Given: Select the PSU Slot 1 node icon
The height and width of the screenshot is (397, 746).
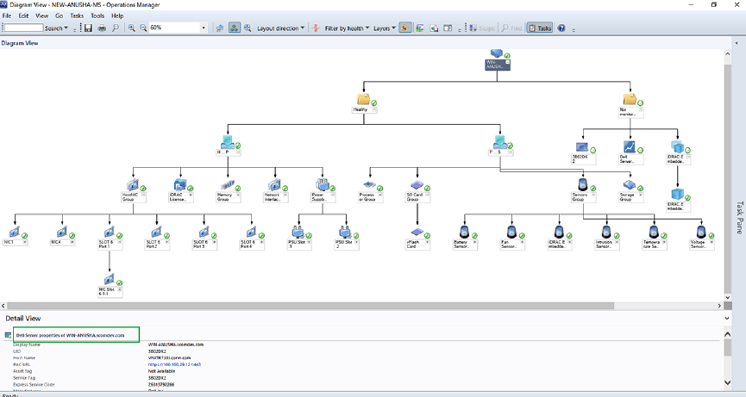Looking at the screenshot, I should (298, 233).
